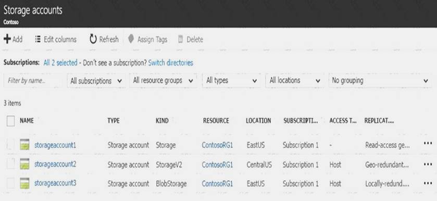Viewport: 437px width, 201px height.
Task: Click the Delete trash button
Action: pos(190,39)
